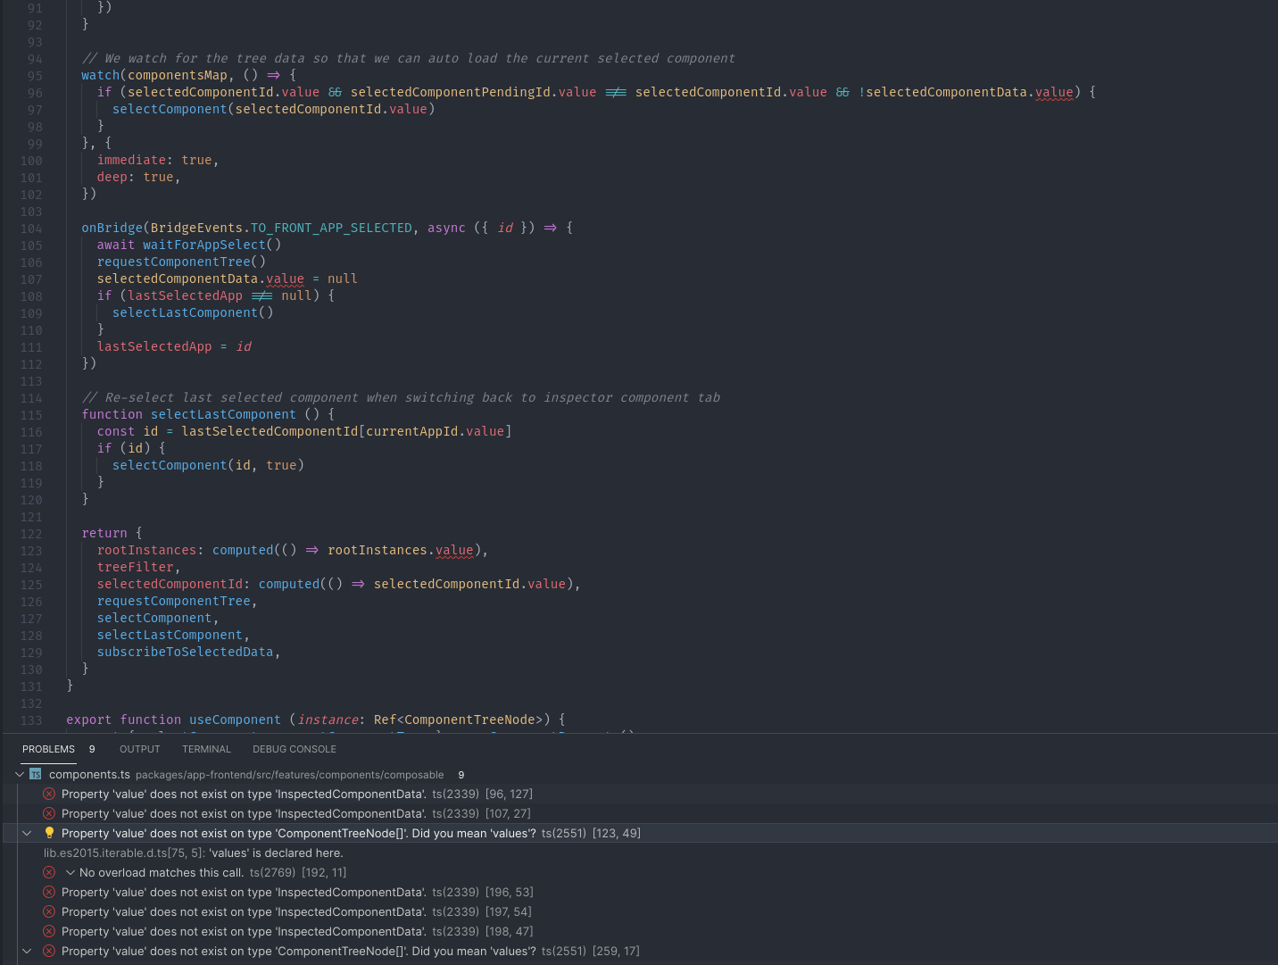Open the DEBUG CONSOLE tab
The height and width of the screenshot is (965, 1278).
pos(295,749)
